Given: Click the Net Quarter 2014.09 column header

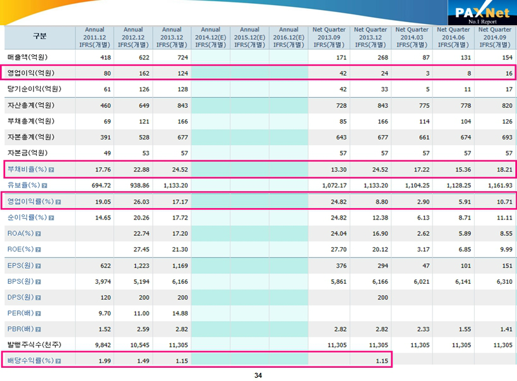Looking at the screenshot, I should 494,37.
